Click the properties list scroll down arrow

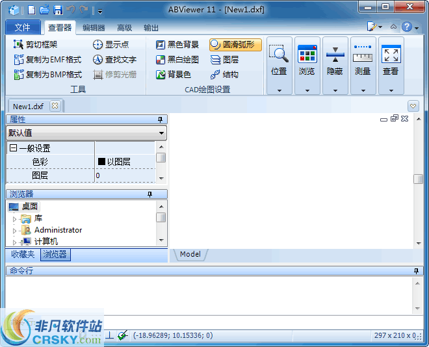161,178
